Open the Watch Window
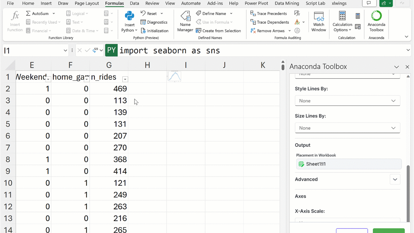This screenshot has height=233, width=414. 319,21
